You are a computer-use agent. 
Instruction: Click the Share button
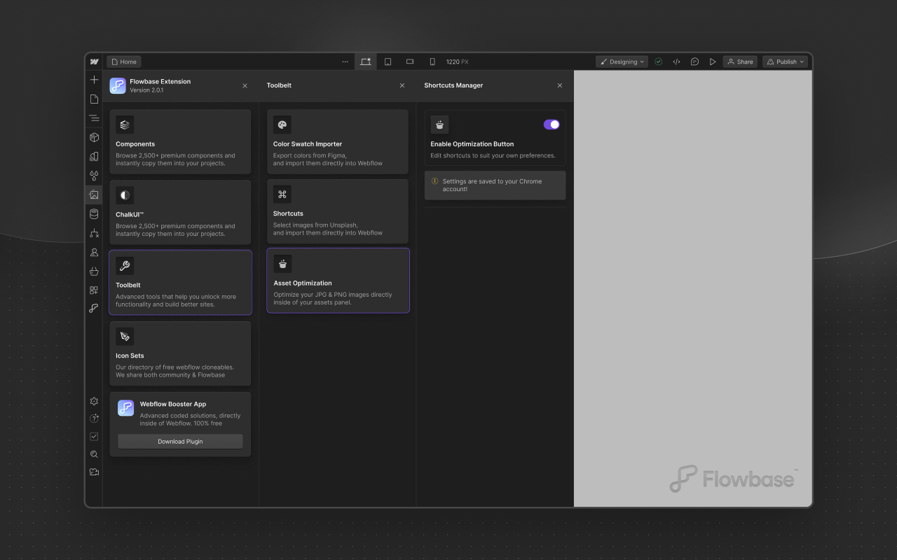(740, 62)
